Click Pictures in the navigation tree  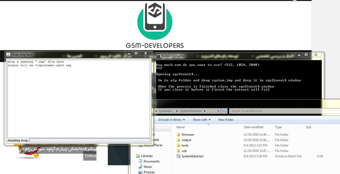149,172
